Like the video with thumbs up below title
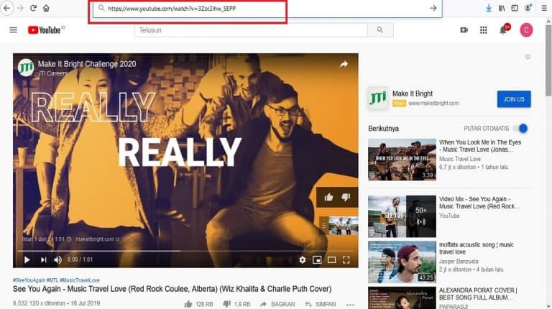Image resolution: width=552 pixels, height=309 pixels. click(x=188, y=304)
